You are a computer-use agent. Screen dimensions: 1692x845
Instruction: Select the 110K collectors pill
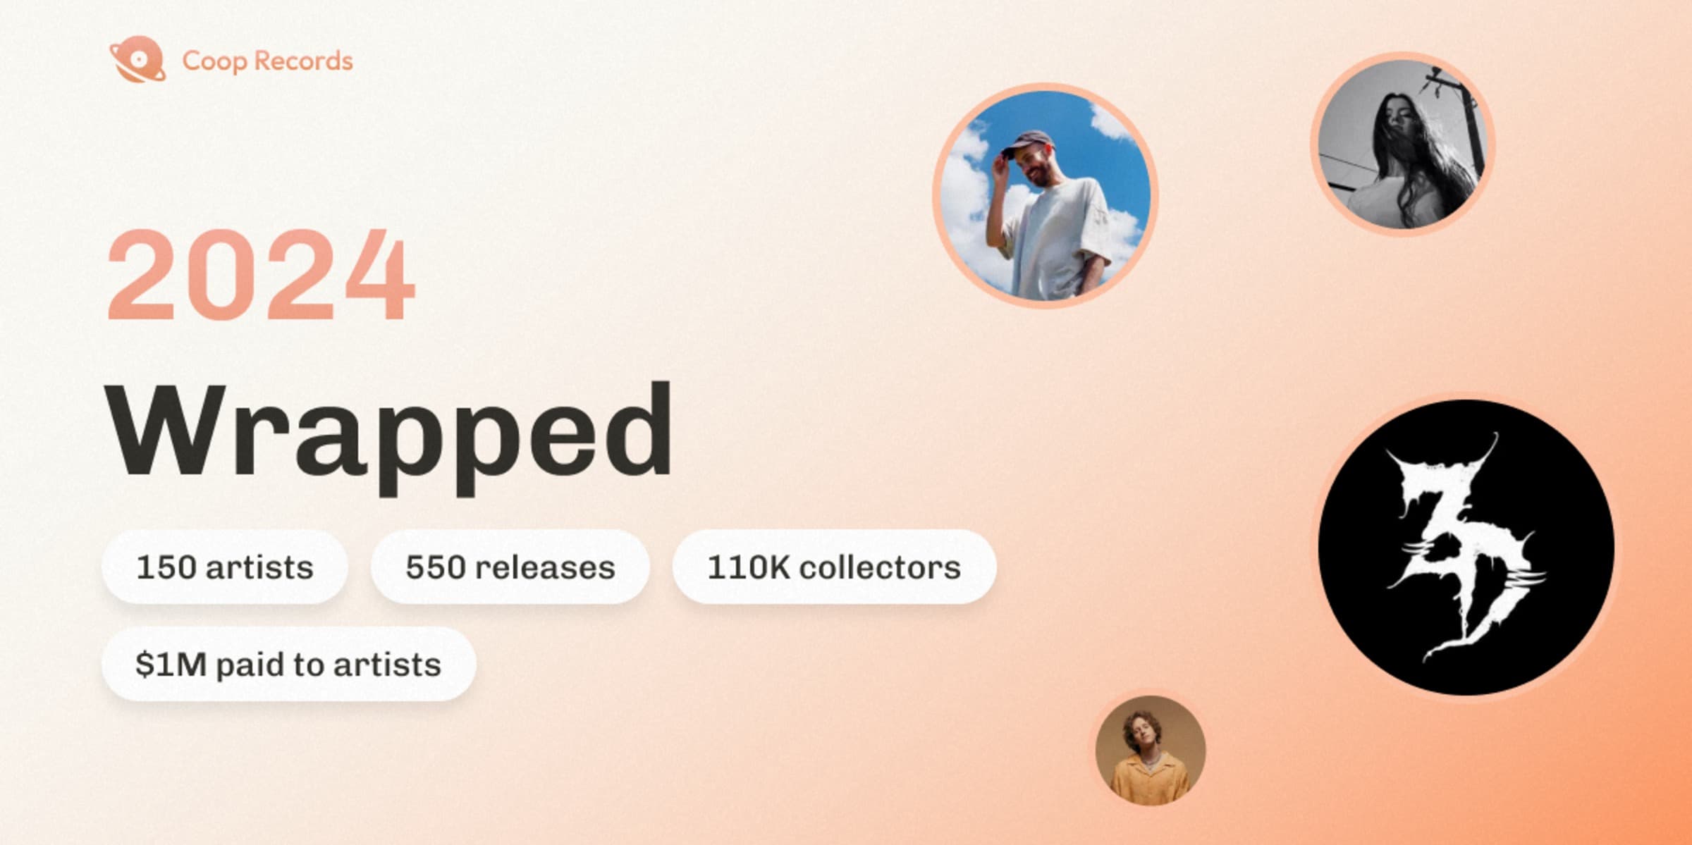pos(834,567)
